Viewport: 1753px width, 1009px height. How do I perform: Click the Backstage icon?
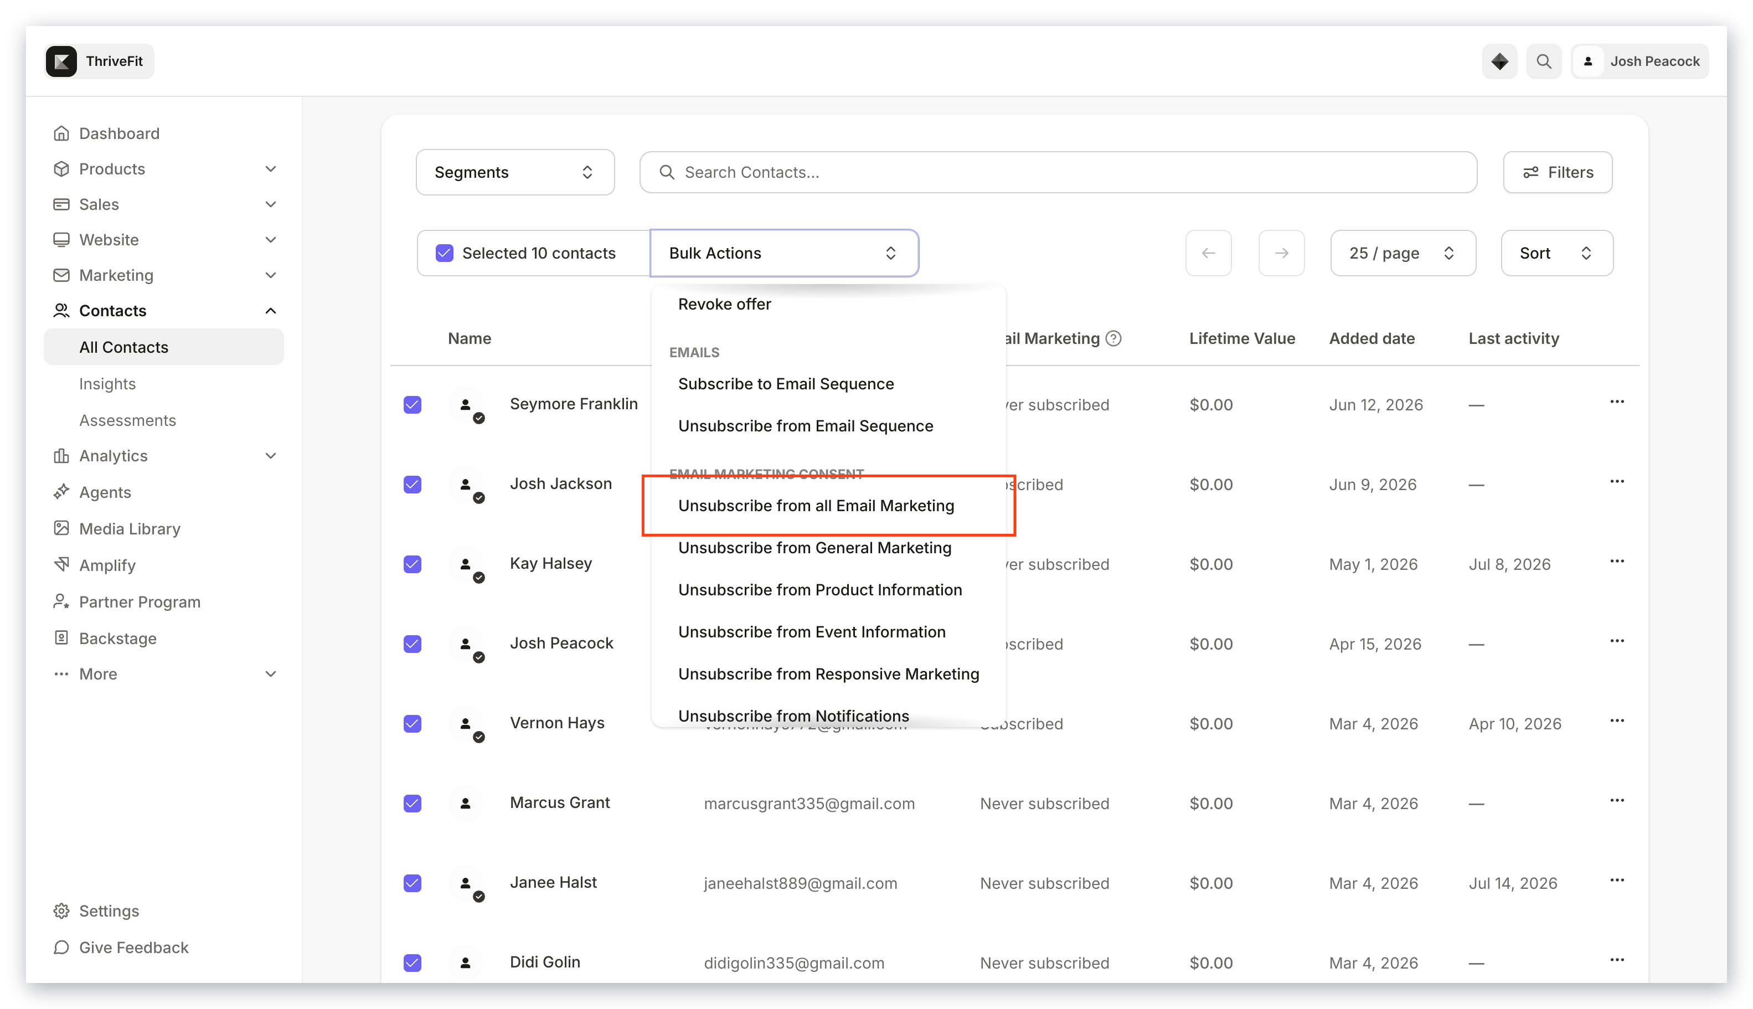[61, 637]
